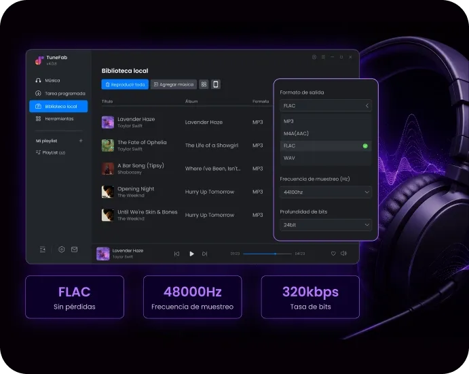The image size is (469, 374).
Task: Collapse the Formato de salida FLAC dropdown
Action: coord(326,106)
